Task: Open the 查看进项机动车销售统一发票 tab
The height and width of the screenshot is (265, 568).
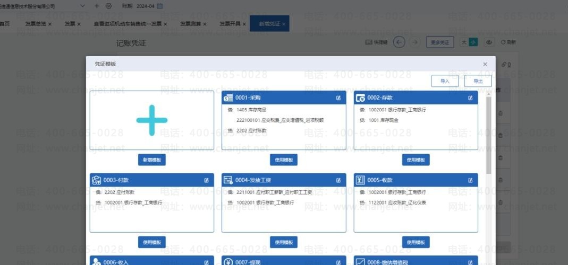Action: tap(128, 23)
